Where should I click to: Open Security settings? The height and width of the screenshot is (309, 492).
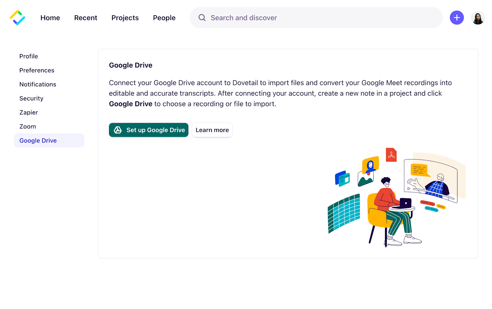point(49,98)
